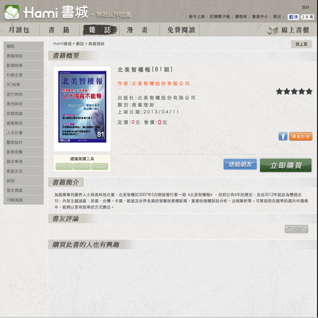The image size is (318, 318).
Task: Click the grey comment button under 書友評論
Action: [x=296, y=229]
